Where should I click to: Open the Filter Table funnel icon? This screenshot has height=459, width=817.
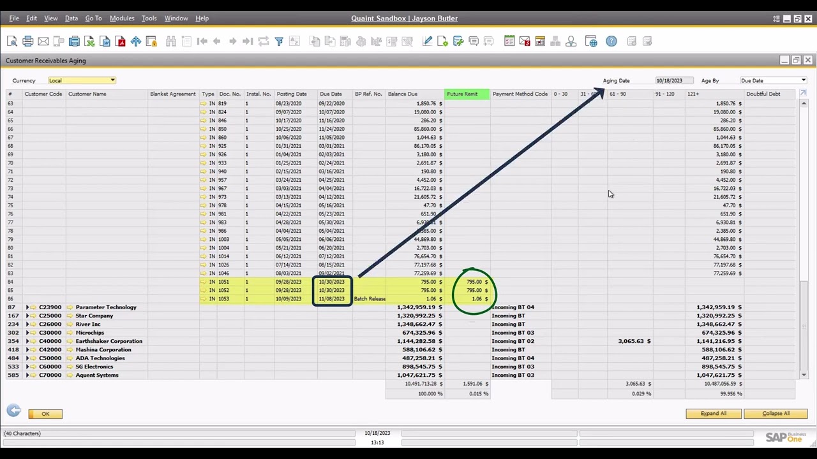click(279, 41)
